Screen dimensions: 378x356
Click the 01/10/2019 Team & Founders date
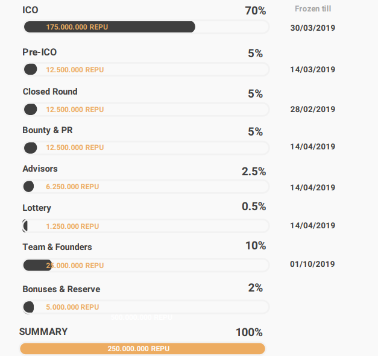point(312,264)
